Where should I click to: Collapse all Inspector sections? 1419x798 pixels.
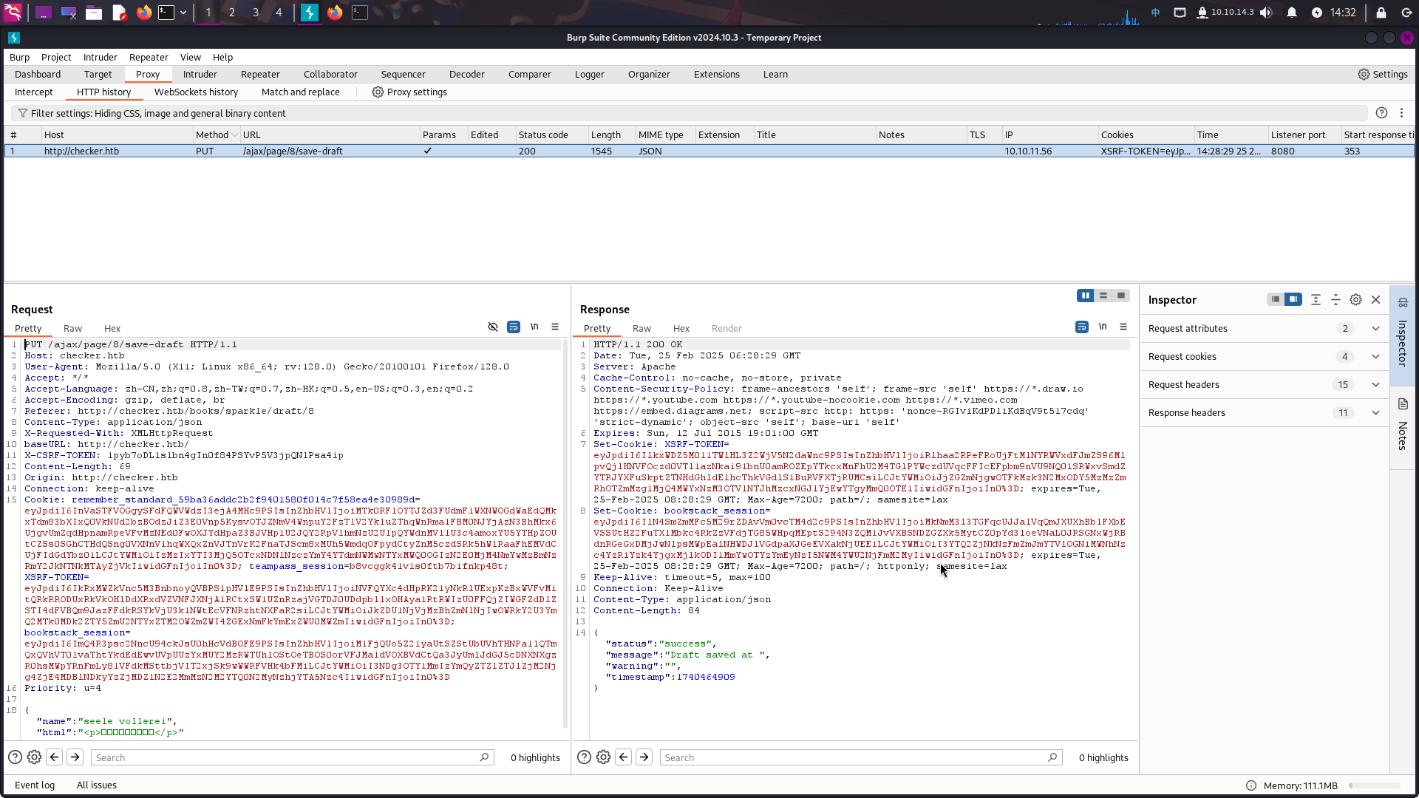[x=1335, y=299]
